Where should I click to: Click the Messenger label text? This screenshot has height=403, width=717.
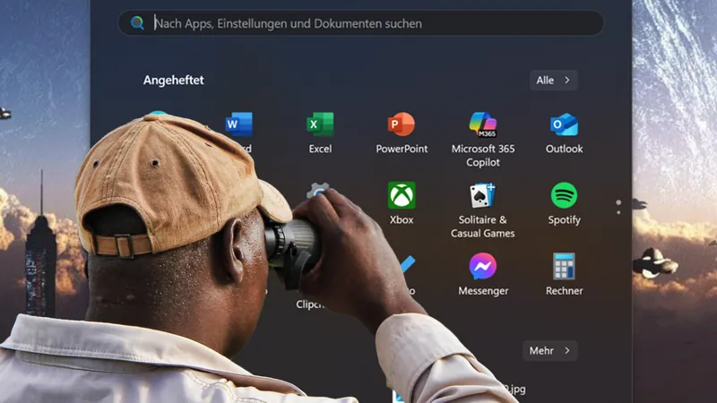[x=483, y=291]
